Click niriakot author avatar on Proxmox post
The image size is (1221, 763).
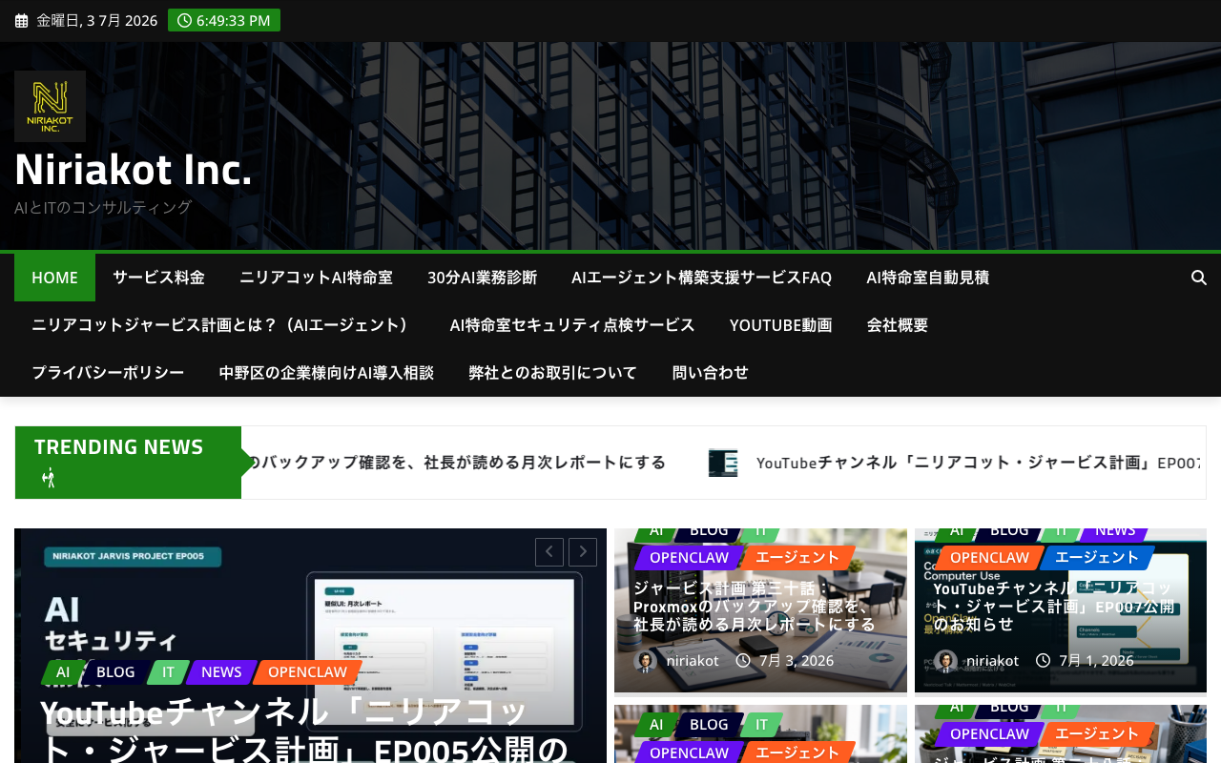[x=645, y=661]
